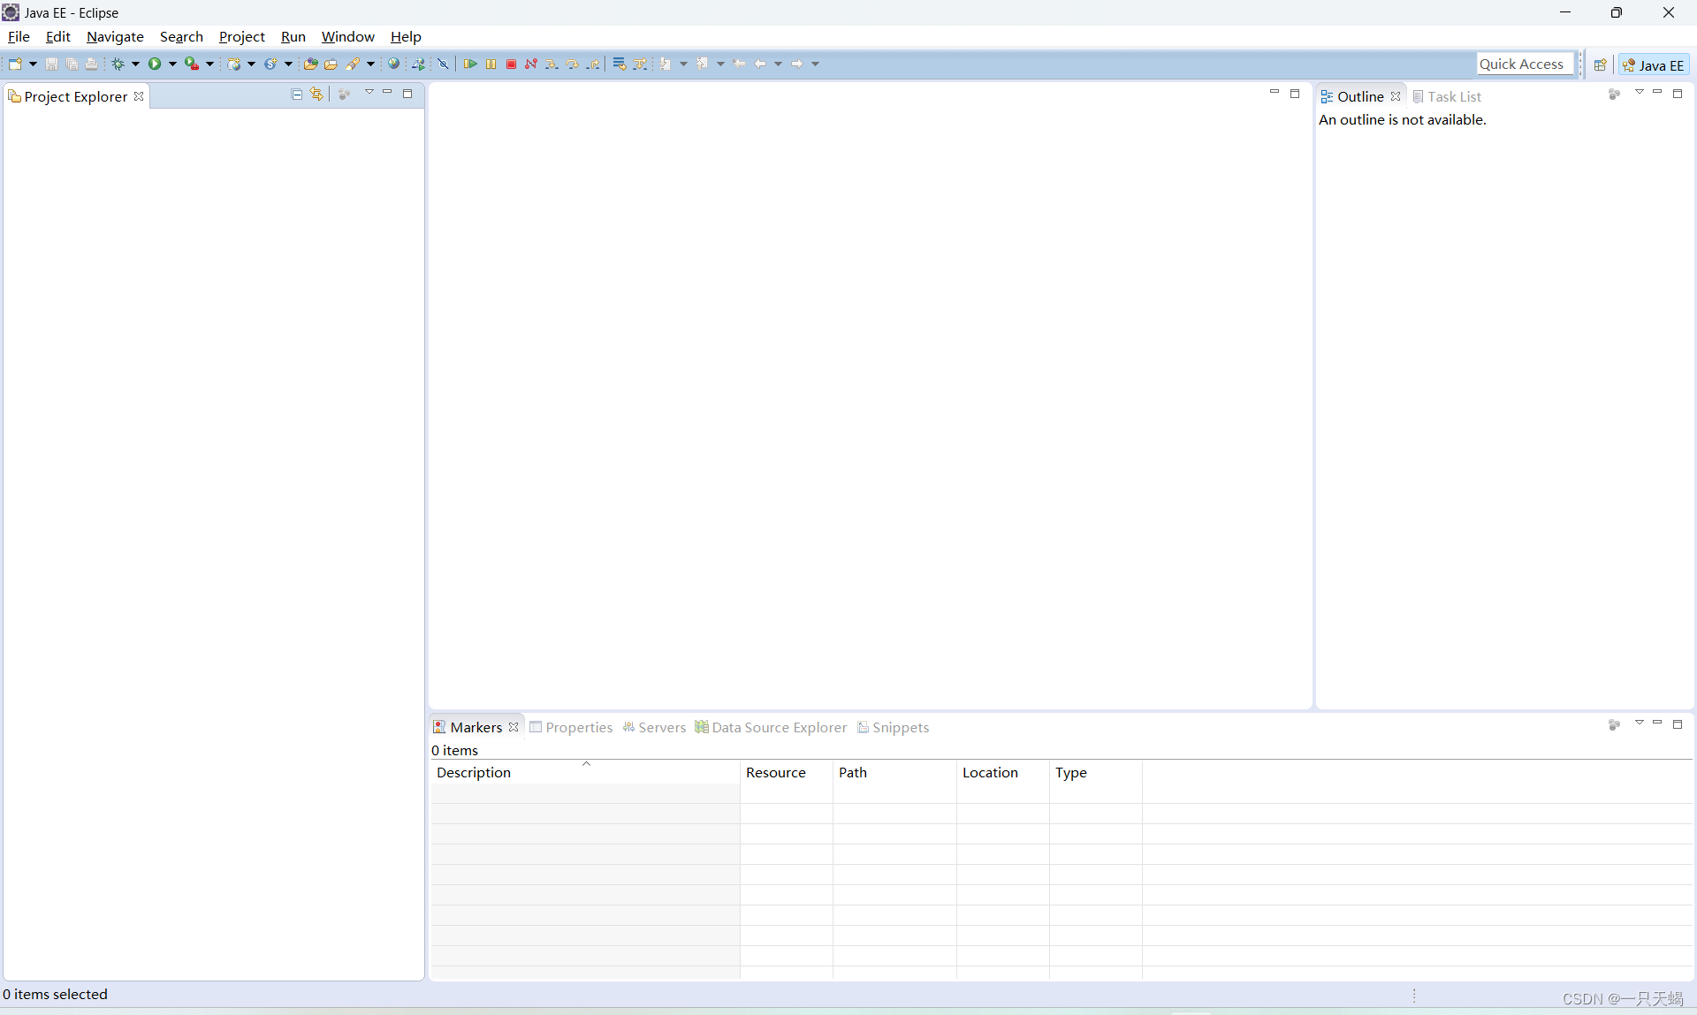The height and width of the screenshot is (1015, 1697).
Task: Collapse All in Project Explorer
Action: [x=297, y=94]
